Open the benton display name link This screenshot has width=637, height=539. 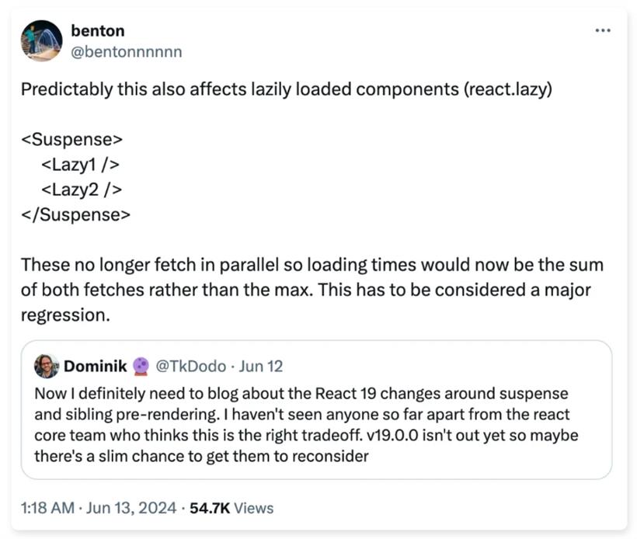pos(98,31)
